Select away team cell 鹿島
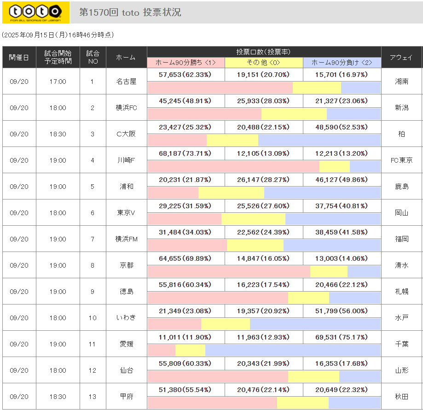This screenshot has height=410, width=423. [x=401, y=187]
